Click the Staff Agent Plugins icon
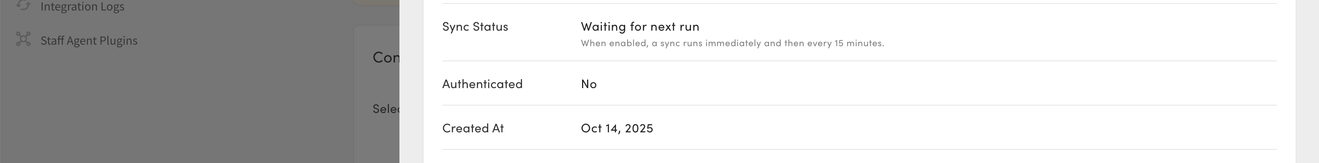 [23, 39]
